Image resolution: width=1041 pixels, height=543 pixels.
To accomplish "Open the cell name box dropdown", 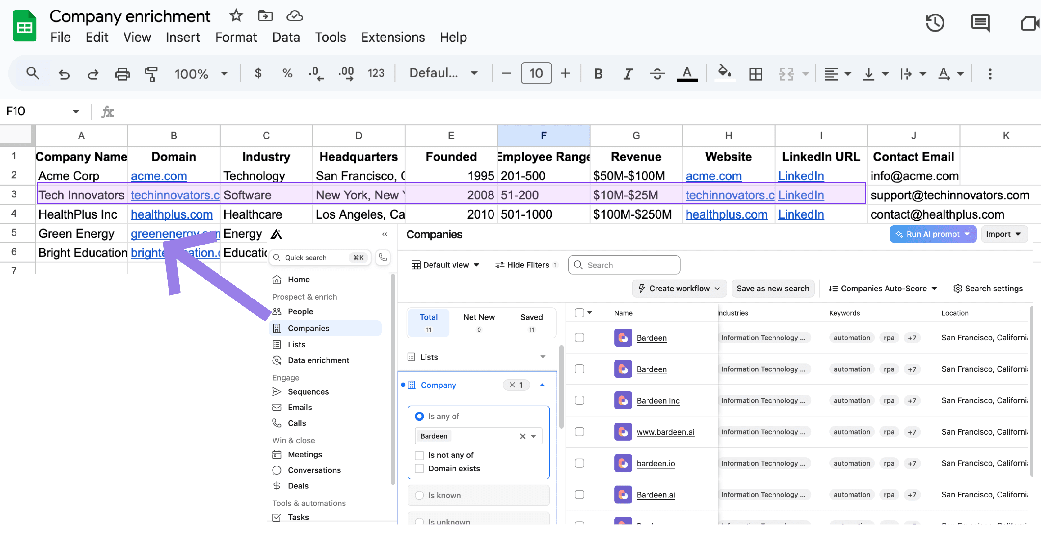I will point(75,111).
